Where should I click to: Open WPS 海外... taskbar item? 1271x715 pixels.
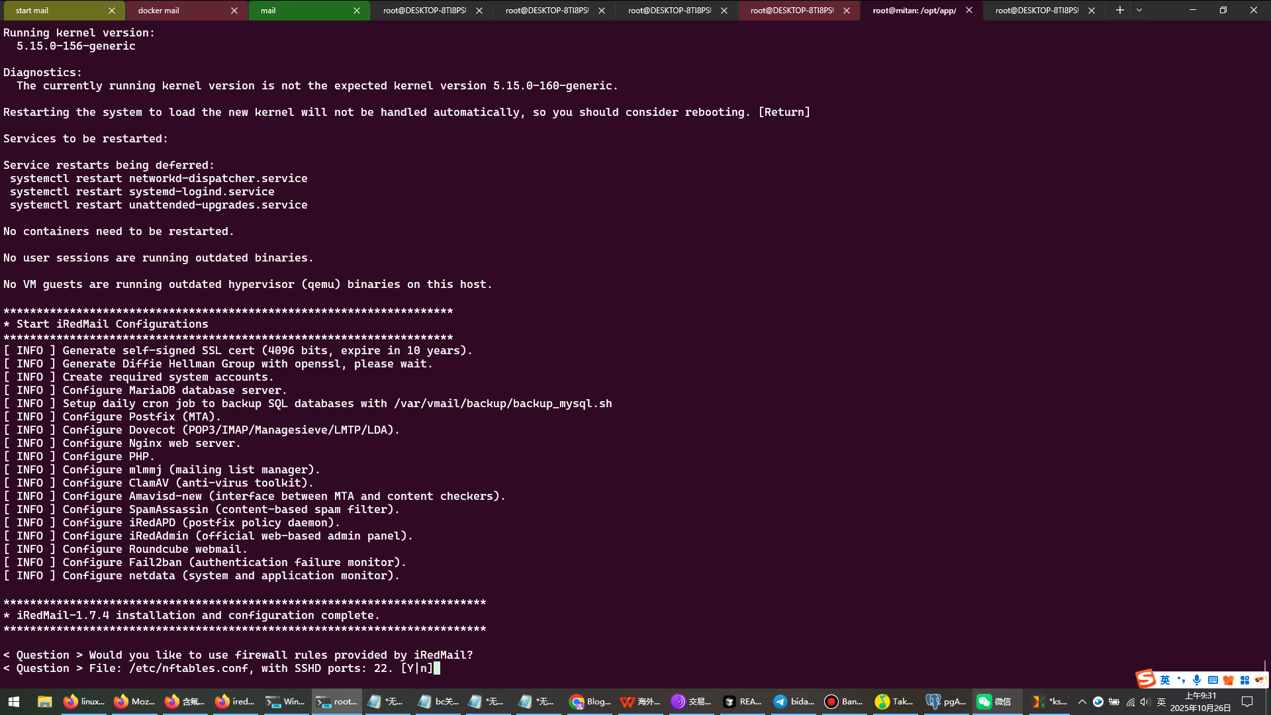(x=640, y=702)
